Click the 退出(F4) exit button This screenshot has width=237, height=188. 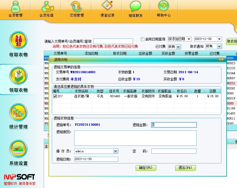(185, 168)
